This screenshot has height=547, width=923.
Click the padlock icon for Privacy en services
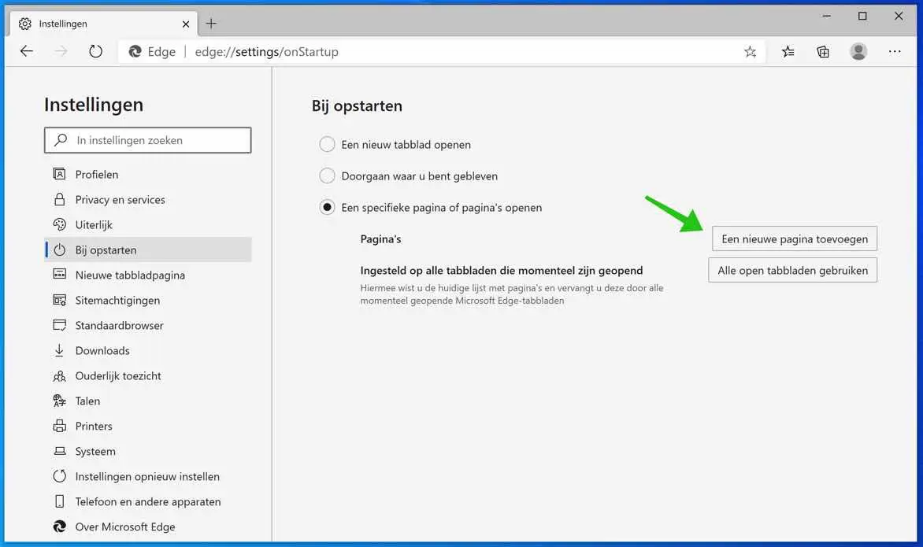click(59, 199)
